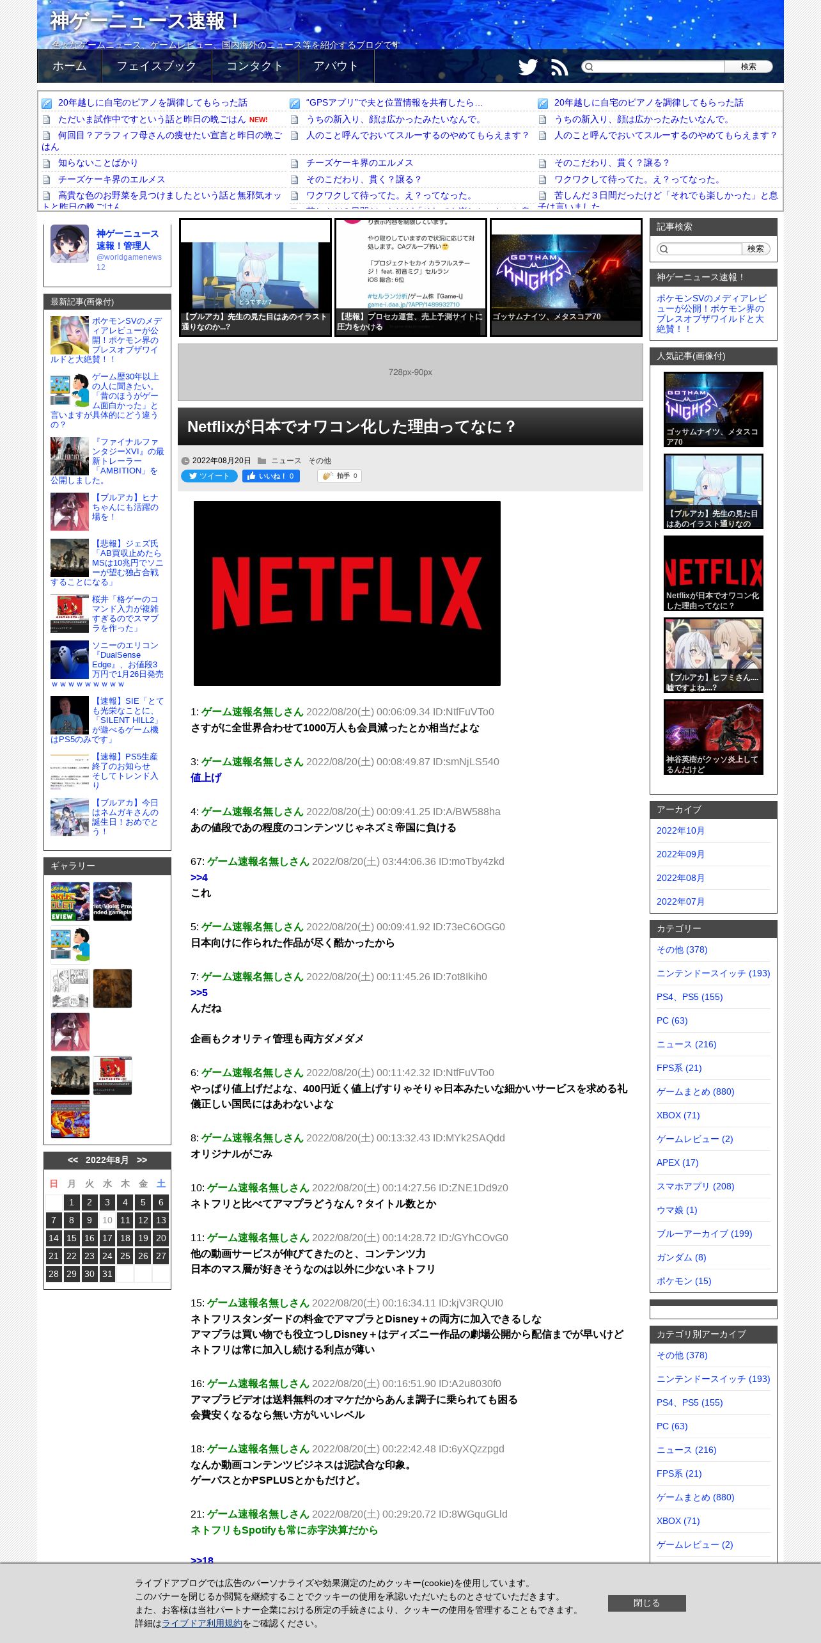Click the header 検索 search button
821x1643 pixels.
tap(748, 67)
